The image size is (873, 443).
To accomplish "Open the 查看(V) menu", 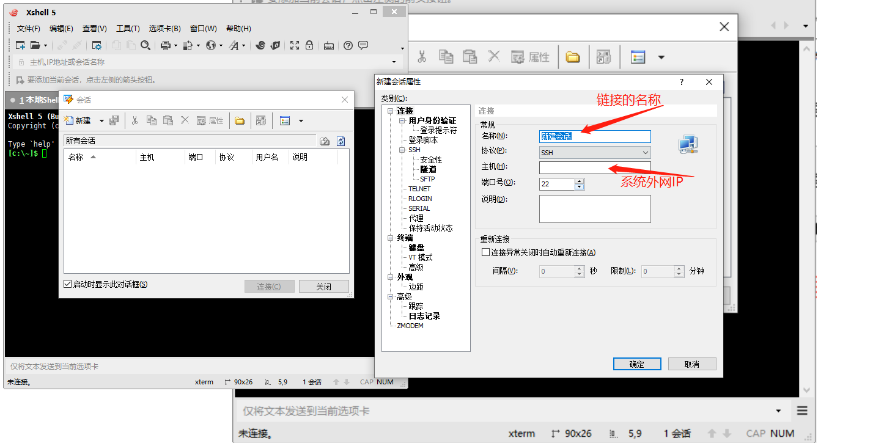I will 95,29.
